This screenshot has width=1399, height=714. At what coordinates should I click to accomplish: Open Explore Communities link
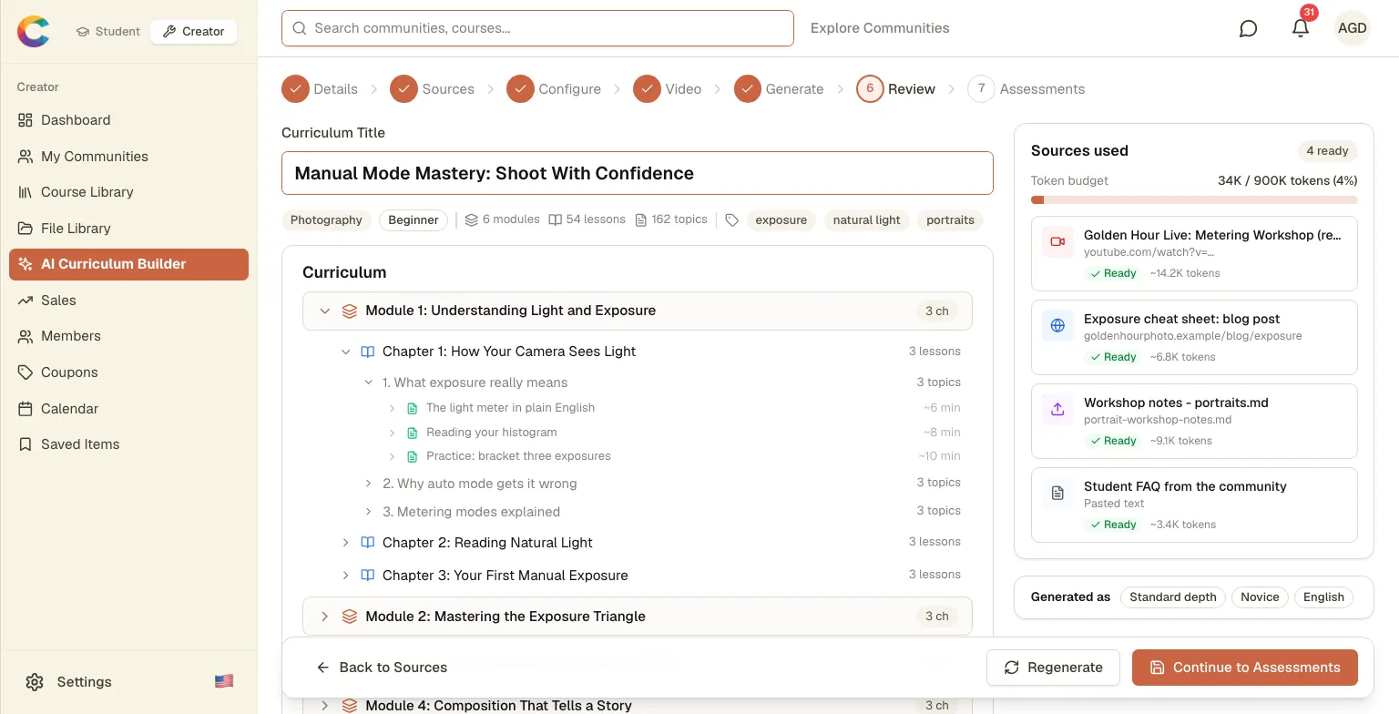coord(880,28)
